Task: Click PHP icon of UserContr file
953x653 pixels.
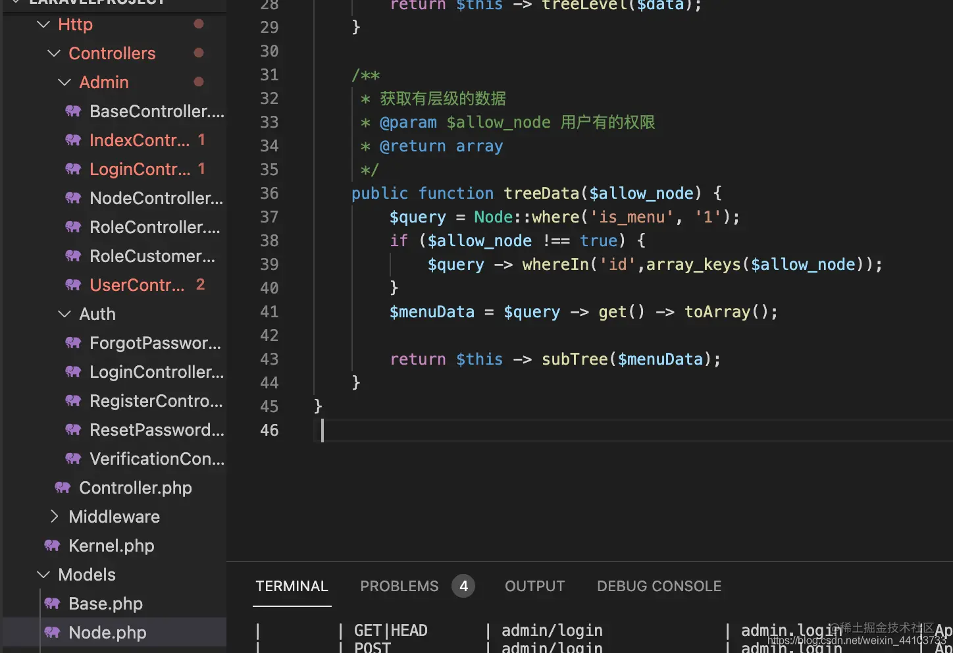Action: (x=73, y=285)
